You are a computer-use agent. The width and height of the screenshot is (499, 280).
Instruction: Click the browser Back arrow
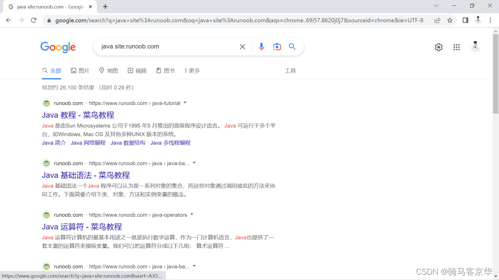coord(8,20)
